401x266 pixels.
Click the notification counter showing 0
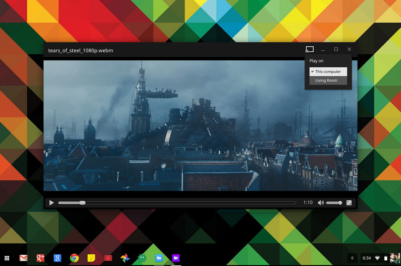tap(352, 258)
